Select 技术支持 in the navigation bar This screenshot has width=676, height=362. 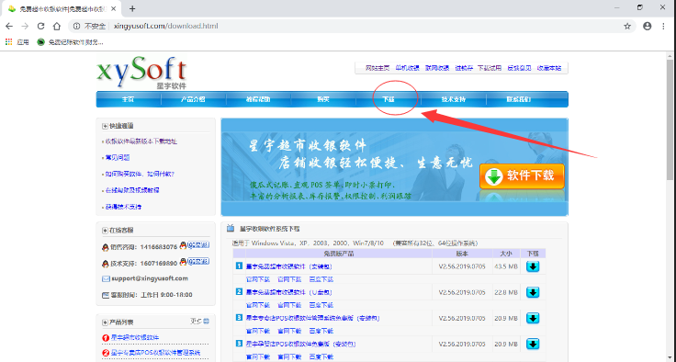coord(454,99)
